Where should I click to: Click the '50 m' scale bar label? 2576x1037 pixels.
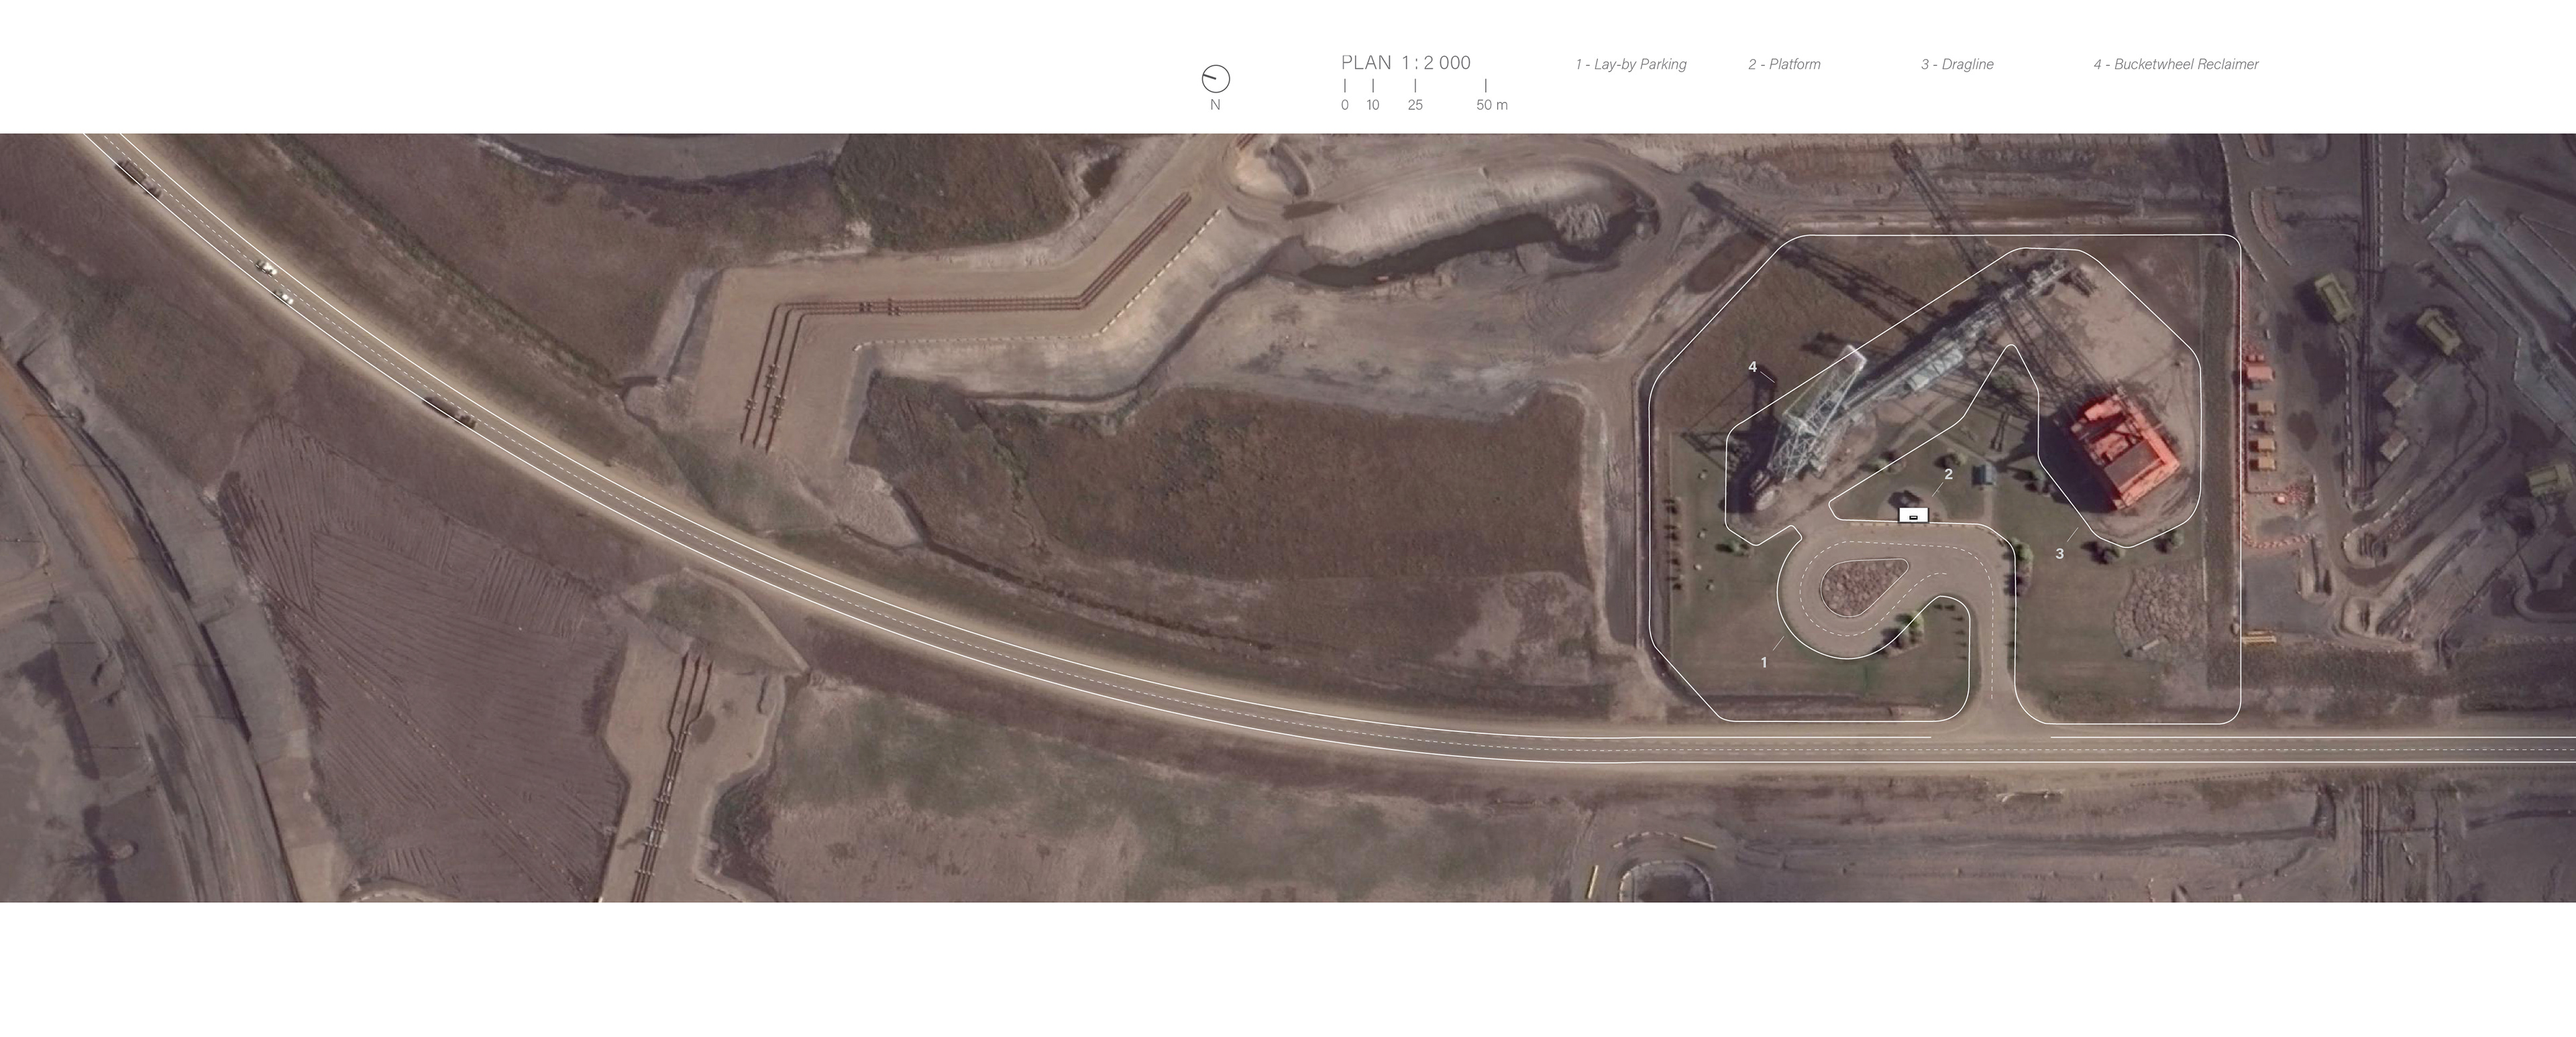click(x=1492, y=105)
